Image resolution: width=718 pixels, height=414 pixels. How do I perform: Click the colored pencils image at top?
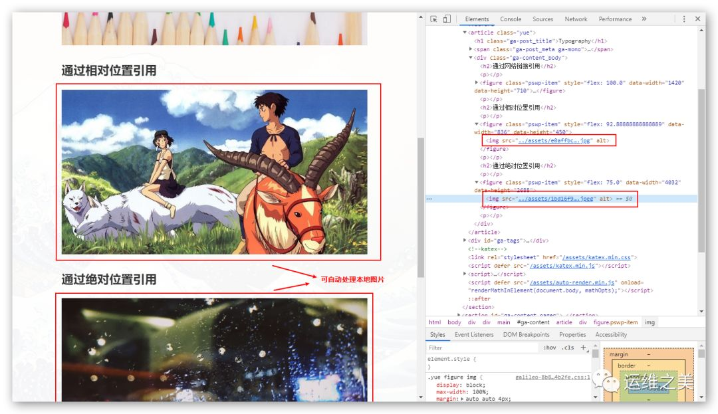click(214, 29)
